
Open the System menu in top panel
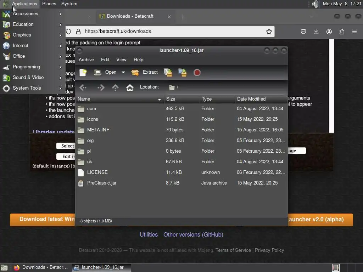(69, 4)
